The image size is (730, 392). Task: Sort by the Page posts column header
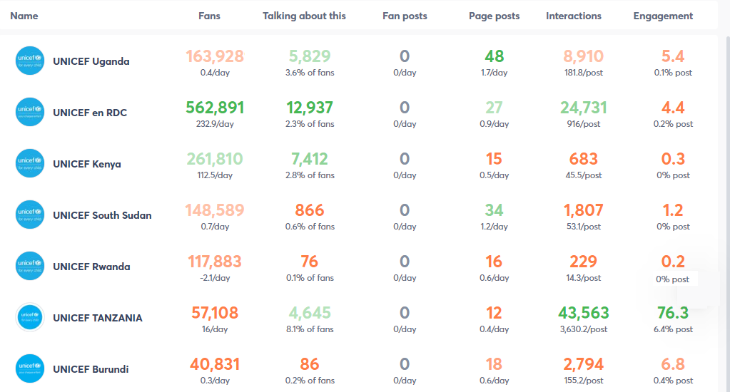click(494, 16)
